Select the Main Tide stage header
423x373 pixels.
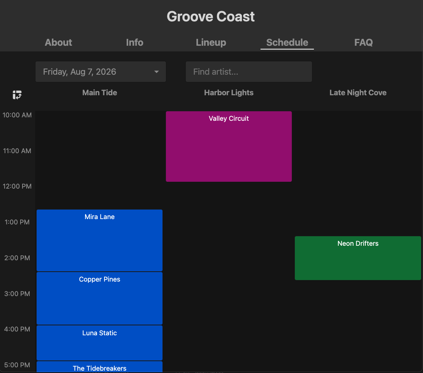tap(100, 93)
